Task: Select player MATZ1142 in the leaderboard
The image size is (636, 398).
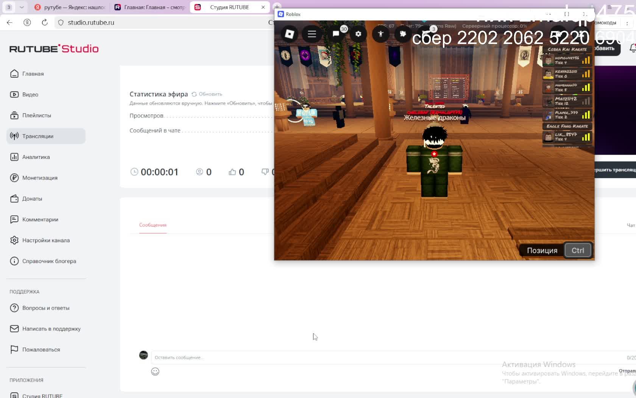Action: pos(567,101)
